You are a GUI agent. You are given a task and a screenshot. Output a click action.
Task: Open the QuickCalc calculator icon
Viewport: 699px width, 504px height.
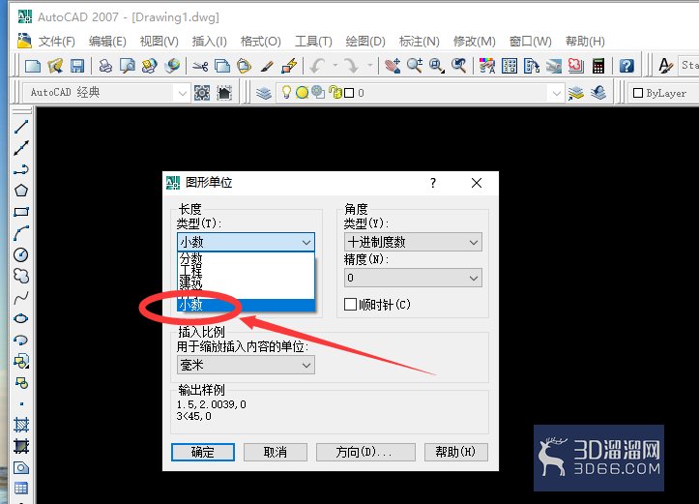[x=598, y=66]
